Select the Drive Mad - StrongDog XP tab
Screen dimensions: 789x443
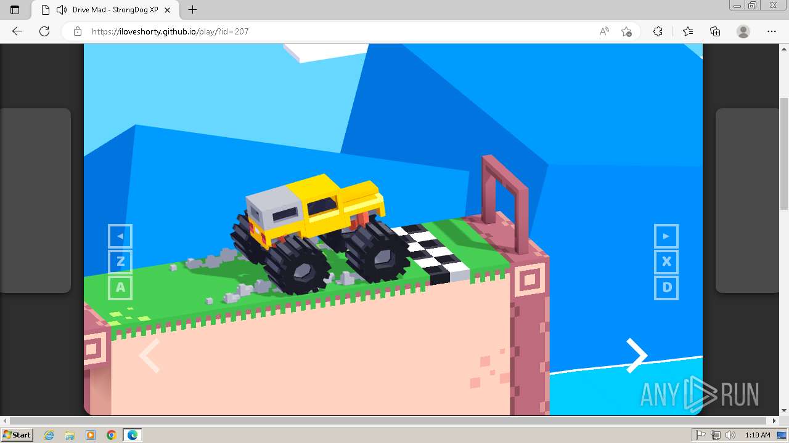click(x=105, y=10)
